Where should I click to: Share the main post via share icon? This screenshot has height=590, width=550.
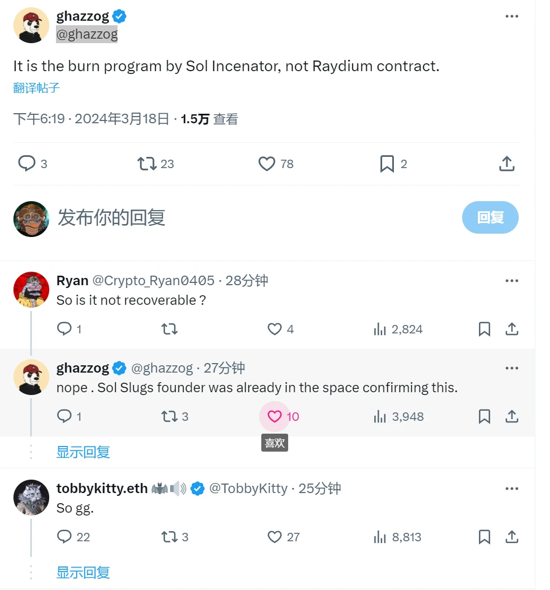[x=506, y=164]
